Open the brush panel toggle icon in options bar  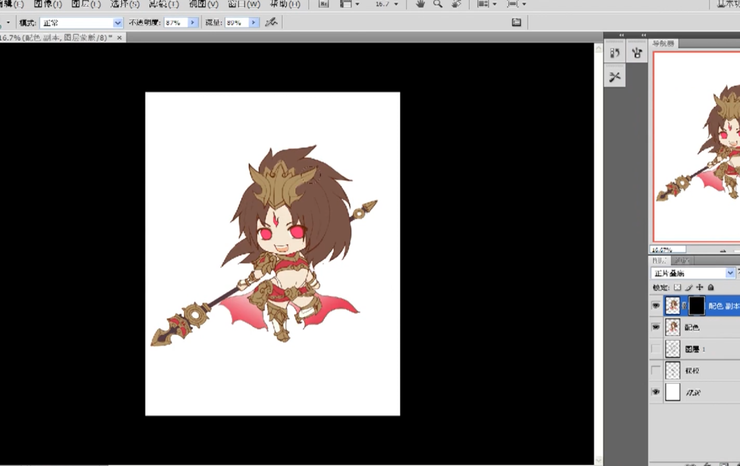[x=517, y=23]
